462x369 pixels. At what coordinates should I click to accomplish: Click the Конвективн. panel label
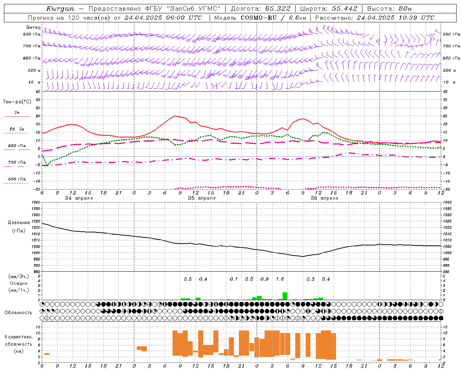click(19, 337)
